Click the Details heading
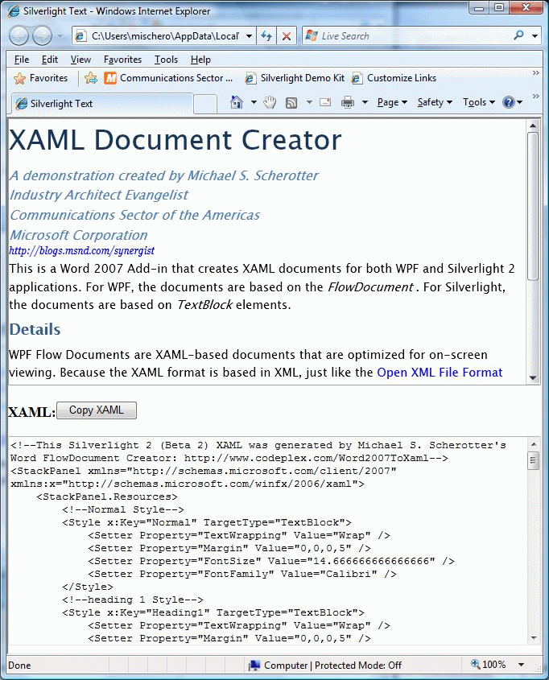The width and height of the screenshot is (549, 680). (35, 330)
